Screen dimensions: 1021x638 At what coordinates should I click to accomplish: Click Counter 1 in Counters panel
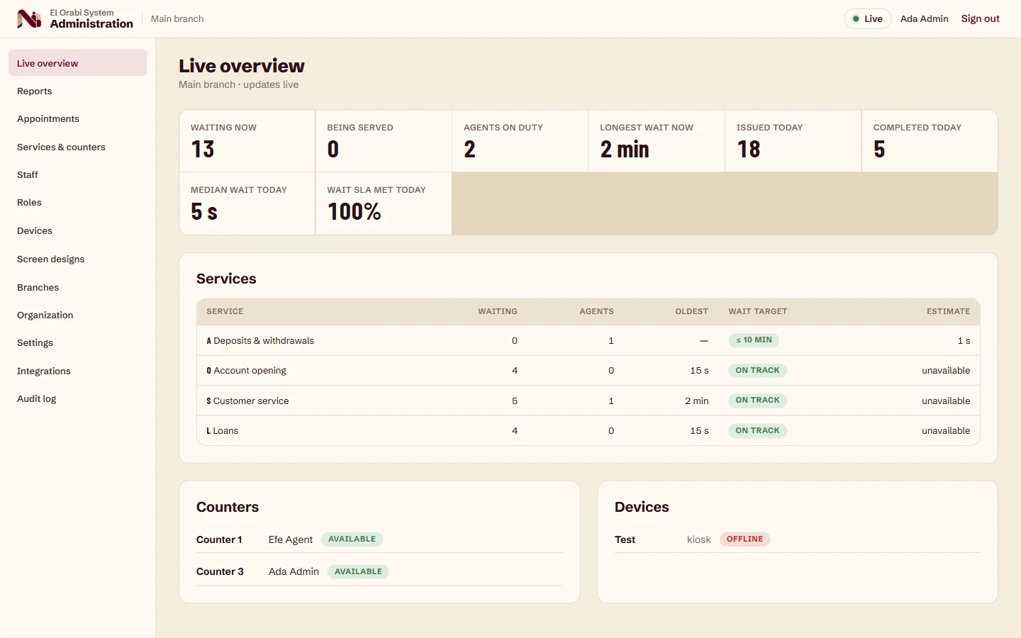(219, 539)
